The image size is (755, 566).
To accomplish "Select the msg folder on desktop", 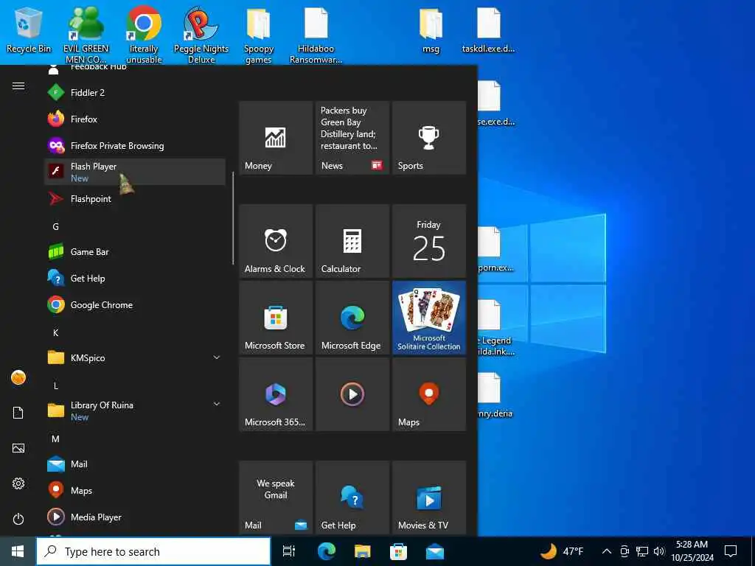I will [x=431, y=31].
